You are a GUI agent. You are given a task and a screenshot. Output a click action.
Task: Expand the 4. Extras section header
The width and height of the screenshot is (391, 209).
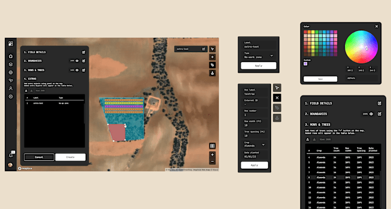[30, 79]
